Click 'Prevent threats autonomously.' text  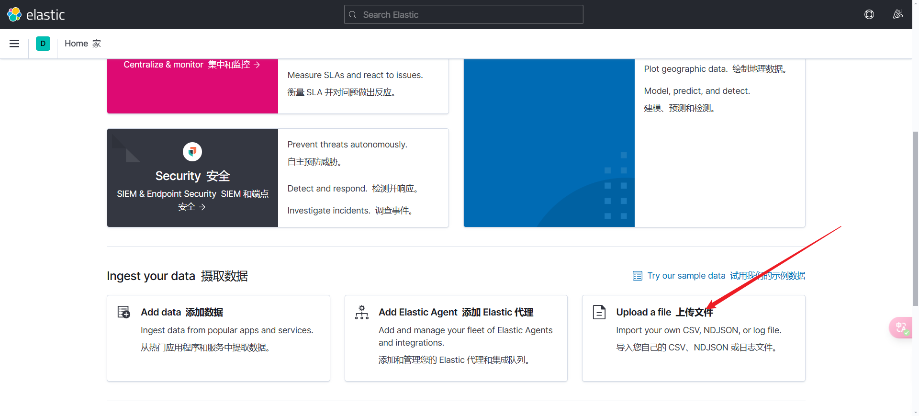(347, 145)
